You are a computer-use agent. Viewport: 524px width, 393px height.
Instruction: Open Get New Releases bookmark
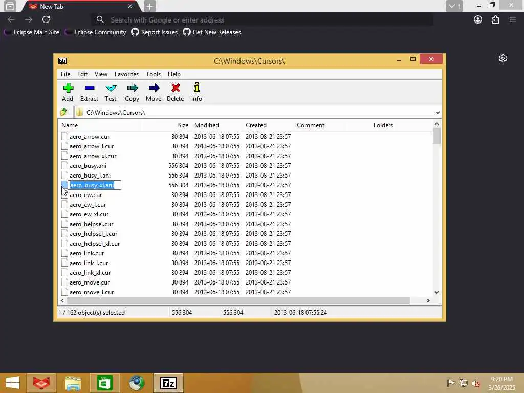pos(212,32)
